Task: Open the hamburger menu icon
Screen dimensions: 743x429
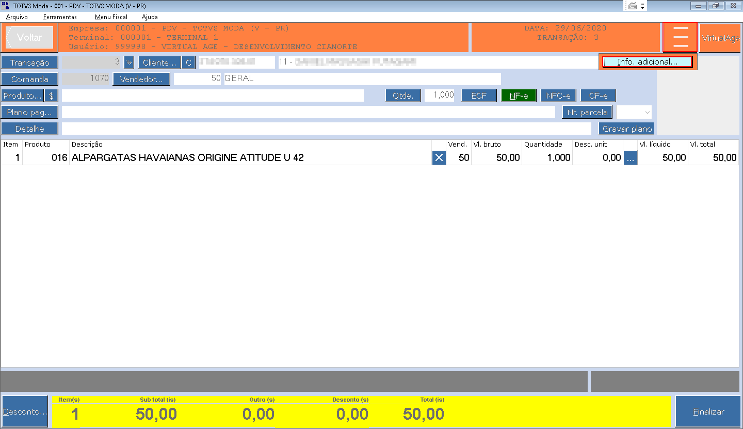Action: [680, 38]
